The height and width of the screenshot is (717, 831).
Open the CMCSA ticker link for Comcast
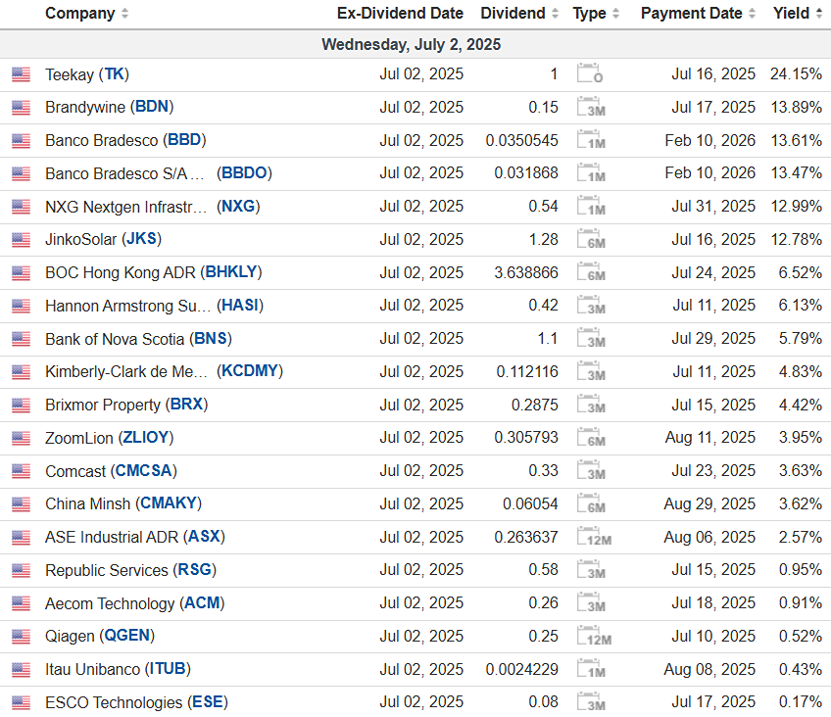[144, 471]
